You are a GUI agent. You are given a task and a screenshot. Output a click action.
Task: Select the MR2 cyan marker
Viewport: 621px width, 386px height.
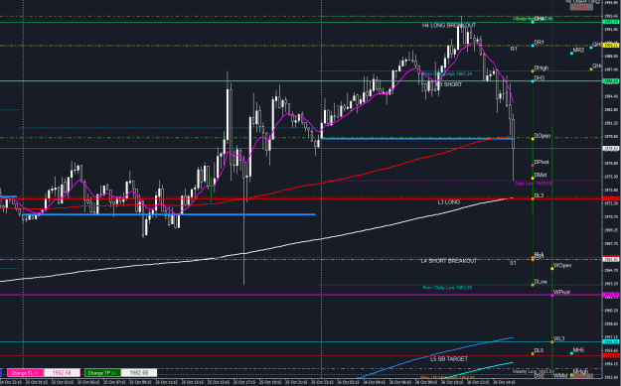coord(571,53)
